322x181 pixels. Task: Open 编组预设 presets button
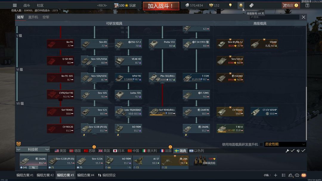[107, 175]
